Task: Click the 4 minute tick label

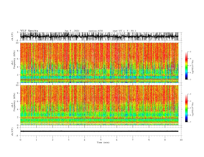Action: click(x=84, y=140)
